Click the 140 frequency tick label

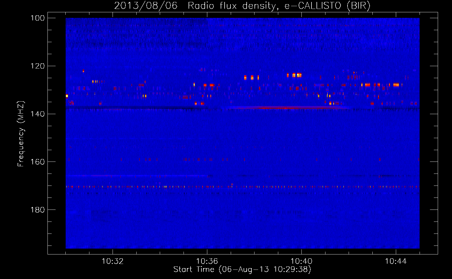[37, 114]
